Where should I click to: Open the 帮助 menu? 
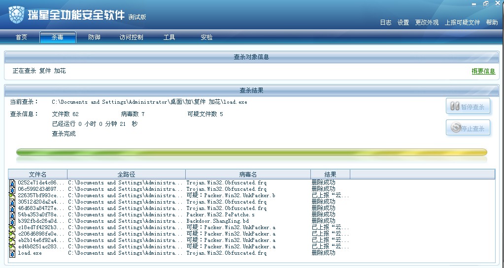[492, 23]
